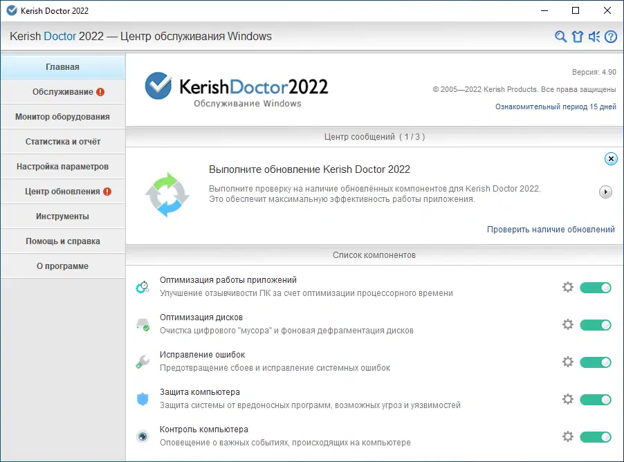Click the red alert badge beside Центр обновления
Screen dimensions: 624x462
(x=107, y=192)
